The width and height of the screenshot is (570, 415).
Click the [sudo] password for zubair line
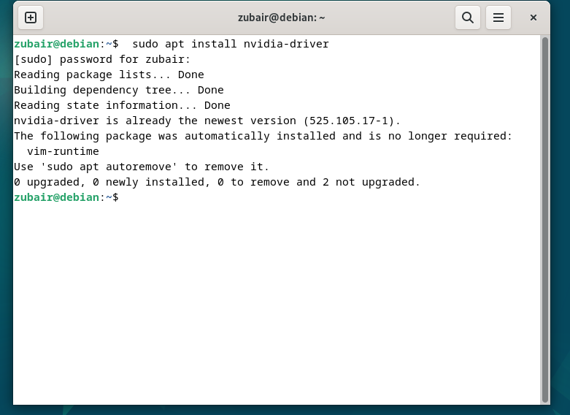pyautogui.click(x=102, y=59)
